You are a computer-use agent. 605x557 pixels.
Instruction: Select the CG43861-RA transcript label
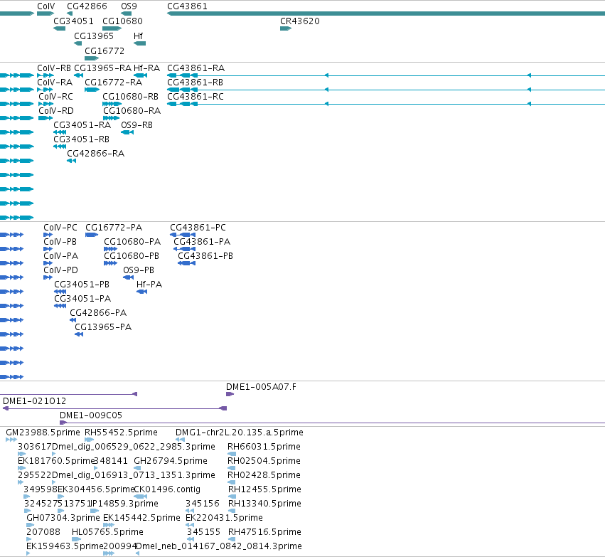(196, 68)
